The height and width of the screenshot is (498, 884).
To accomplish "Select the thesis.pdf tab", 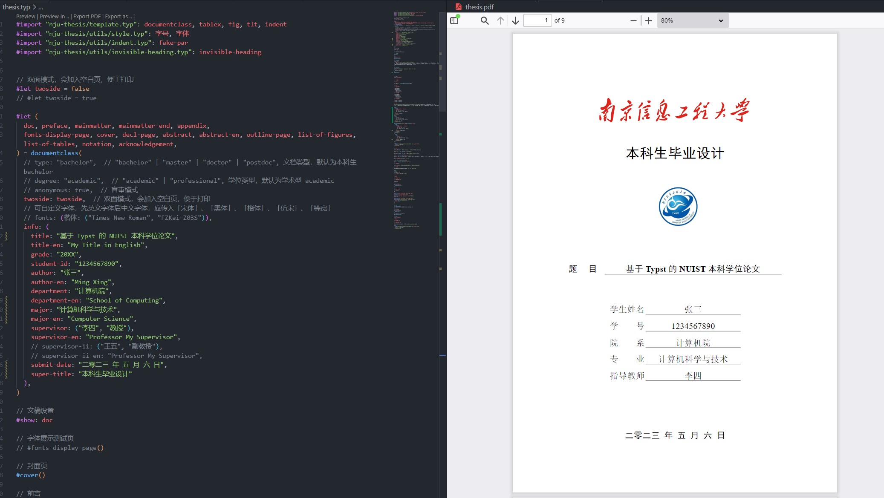I will (479, 7).
